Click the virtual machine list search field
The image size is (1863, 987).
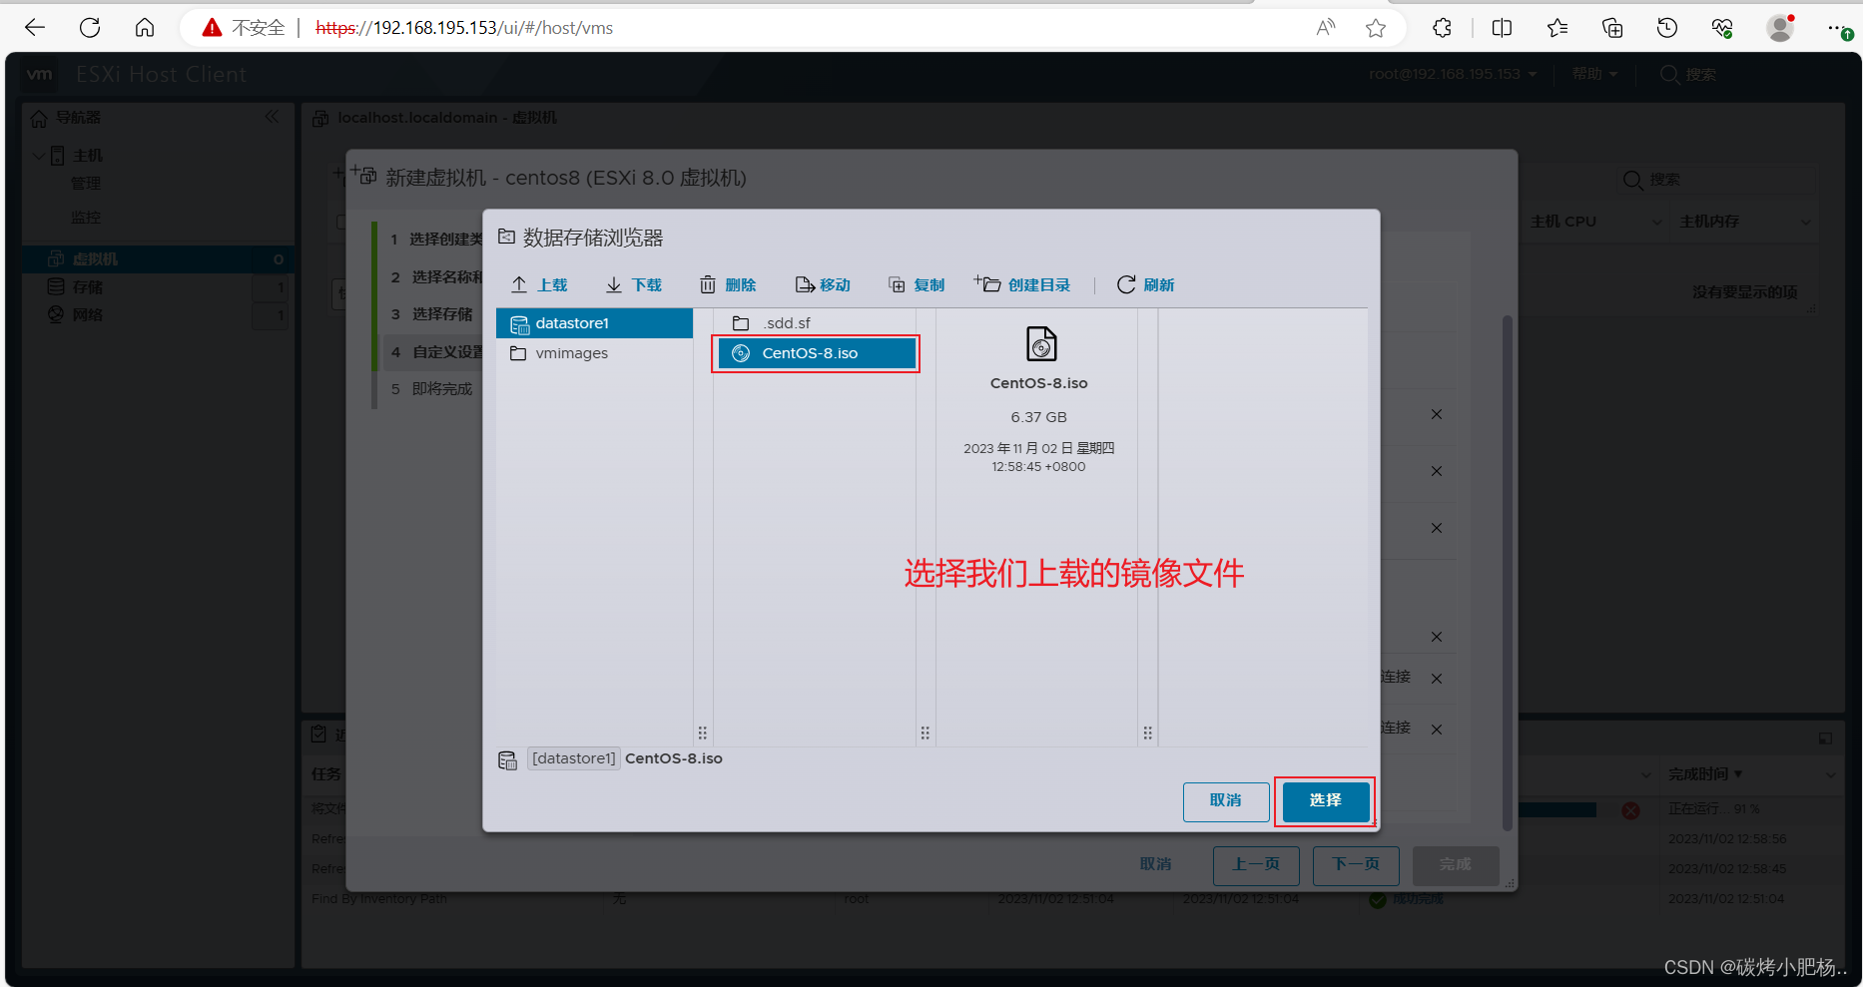click(x=1717, y=180)
